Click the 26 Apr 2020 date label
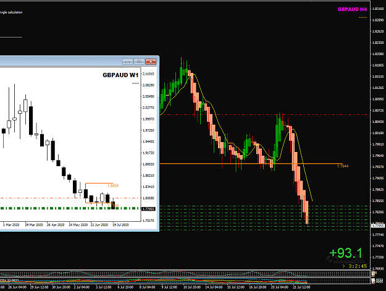The width and height of the screenshot is (386, 291). coord(56,225)
